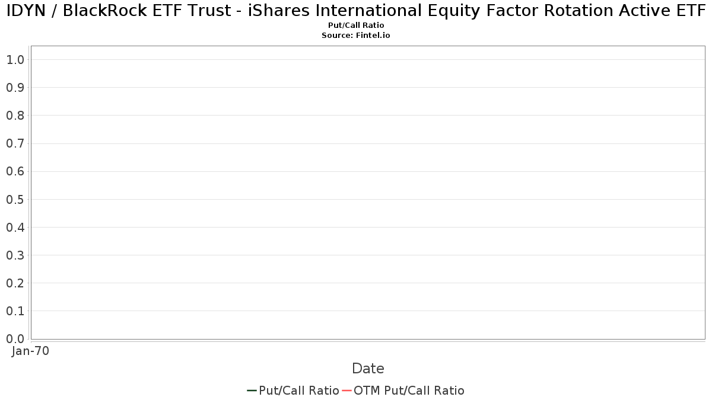Screen dimensions: 712x400
Task: Click the Source: Fintel.io credit text
Action: click(x=356, y=36)
